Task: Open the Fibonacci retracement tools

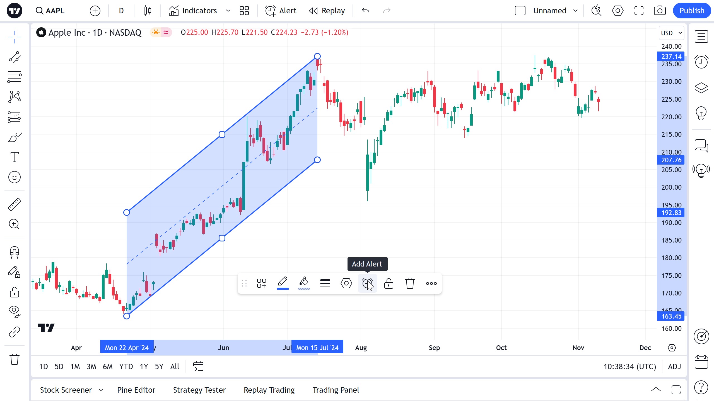Action: [15, 77]
